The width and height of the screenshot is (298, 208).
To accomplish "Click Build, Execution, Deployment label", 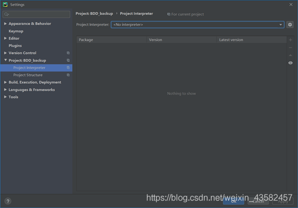I will click(x=35, y=82).
